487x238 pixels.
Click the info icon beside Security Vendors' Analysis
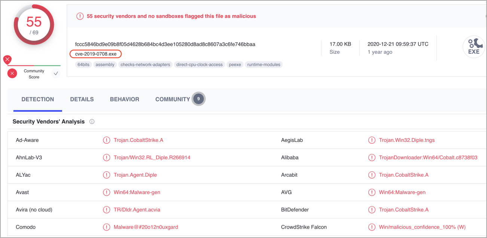[x=92, y=122]
